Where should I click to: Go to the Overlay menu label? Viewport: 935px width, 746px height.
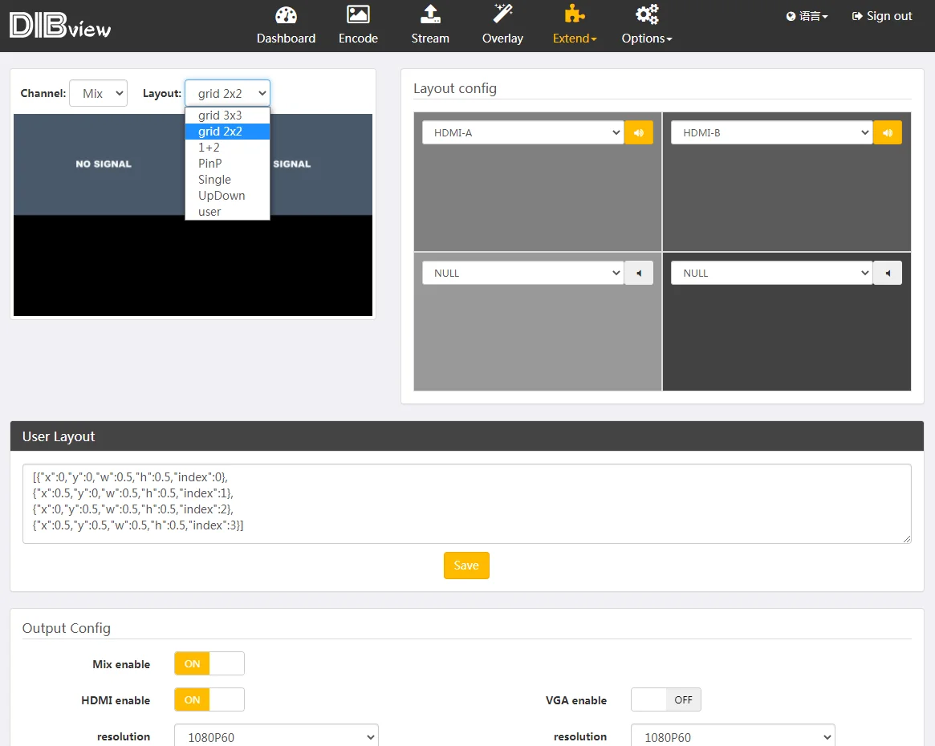502,39
